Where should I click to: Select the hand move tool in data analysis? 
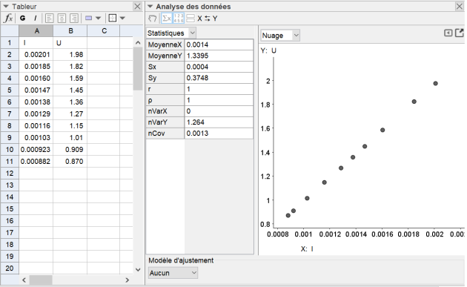tap(152, 19)
